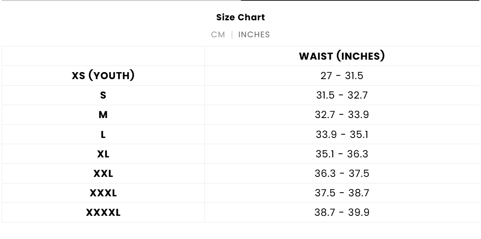Click the Size Chart heading
The height and width of the screenshot is (239, 481).
click(240, 17)
